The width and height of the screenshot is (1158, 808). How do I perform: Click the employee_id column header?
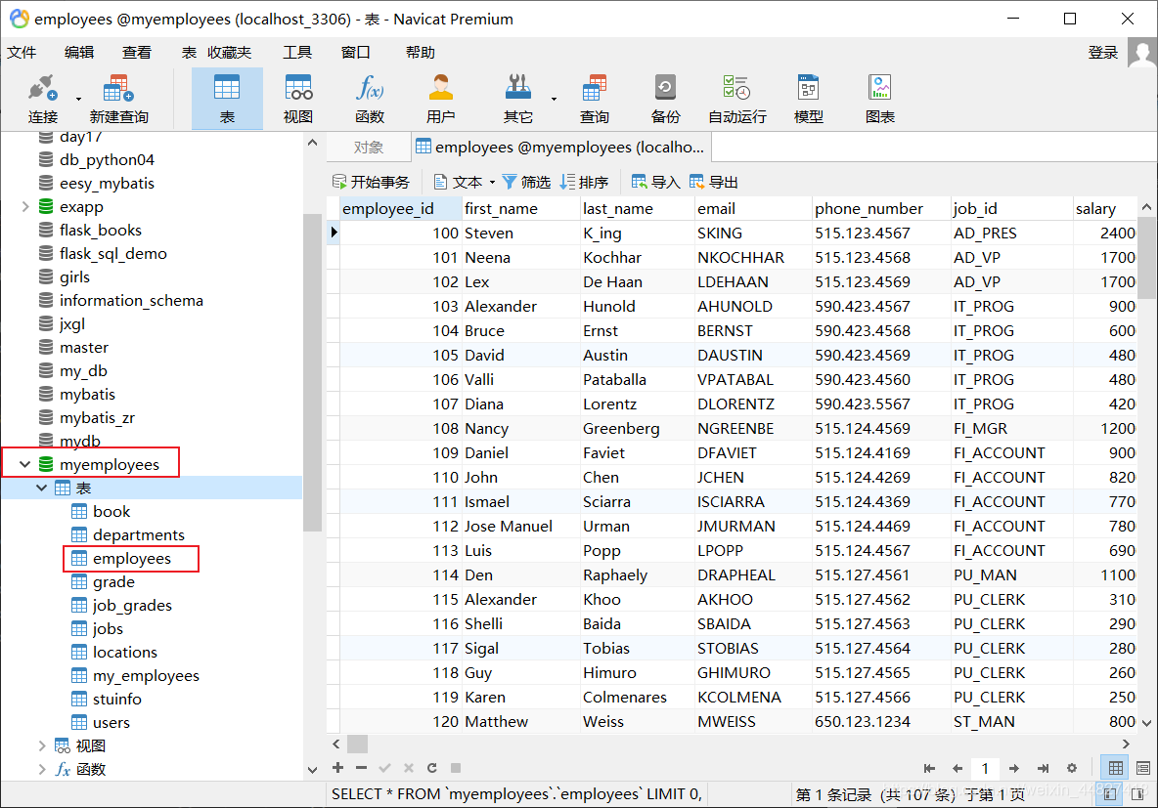click(x=401, y=209)
